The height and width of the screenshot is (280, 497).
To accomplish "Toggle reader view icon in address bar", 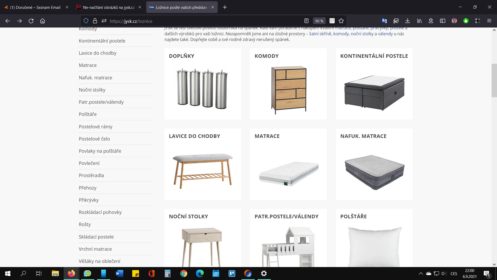I will (x=306, y=21).
